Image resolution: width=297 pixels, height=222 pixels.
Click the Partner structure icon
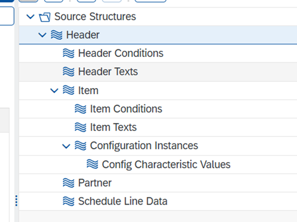pyautogui.click(x=68, y=183)
